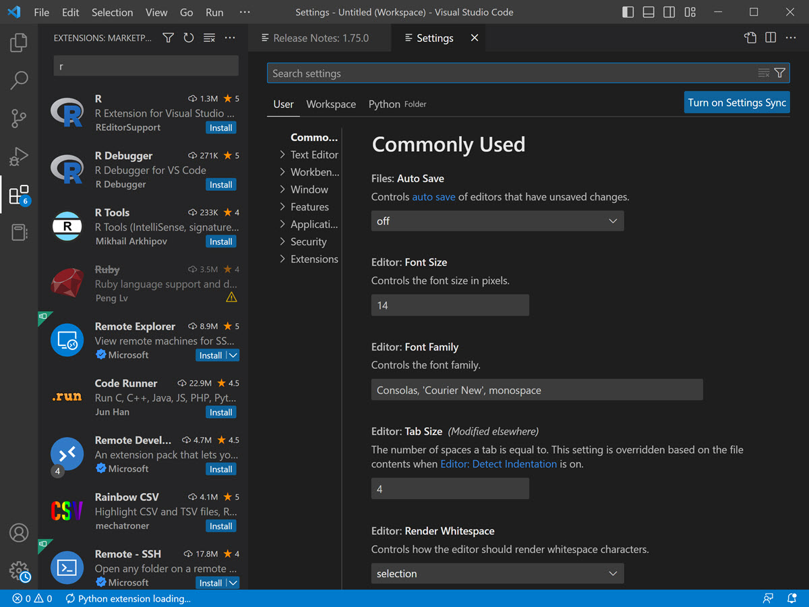Expand the Extensions settings category

[x=309, y=259]
